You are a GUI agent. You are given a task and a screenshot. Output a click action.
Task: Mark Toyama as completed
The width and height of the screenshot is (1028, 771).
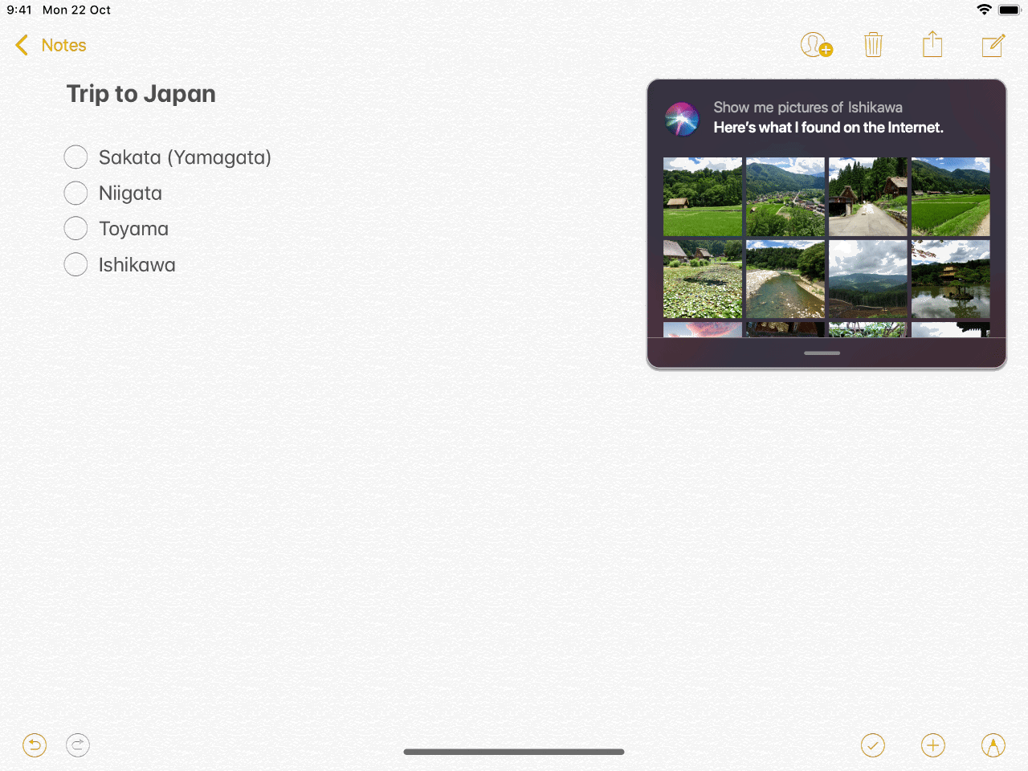75,229
